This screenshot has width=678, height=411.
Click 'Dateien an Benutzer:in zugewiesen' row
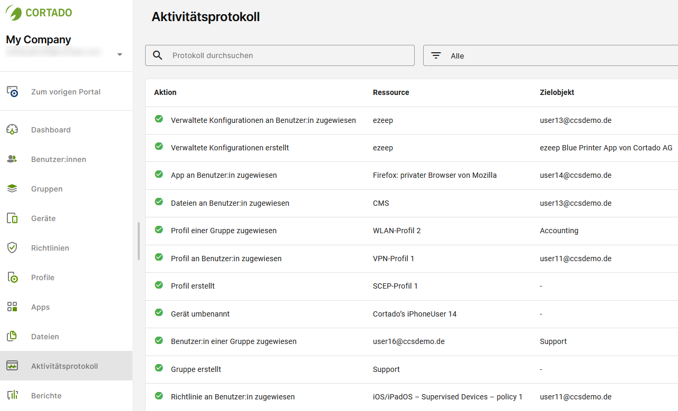tap(412, 203)
